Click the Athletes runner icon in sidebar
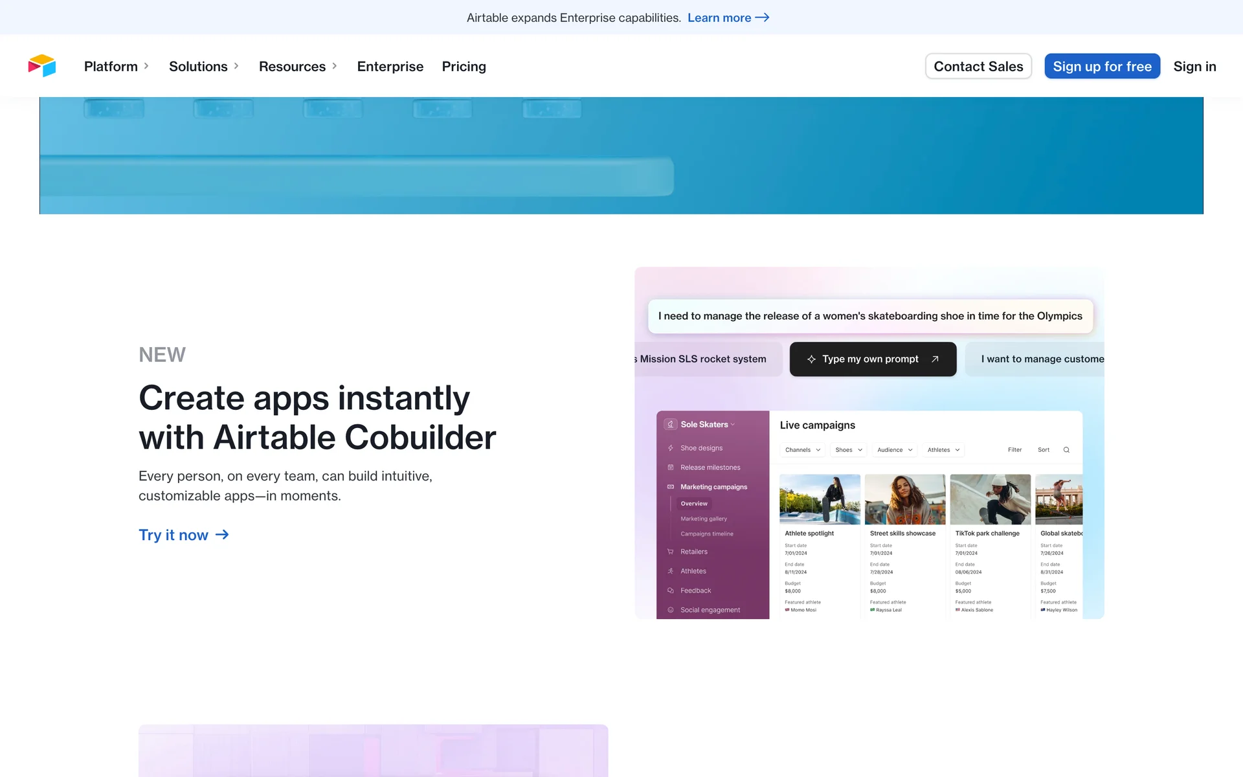The width and height of the screenshot is (1243, 777). click(x=671, y=571)
